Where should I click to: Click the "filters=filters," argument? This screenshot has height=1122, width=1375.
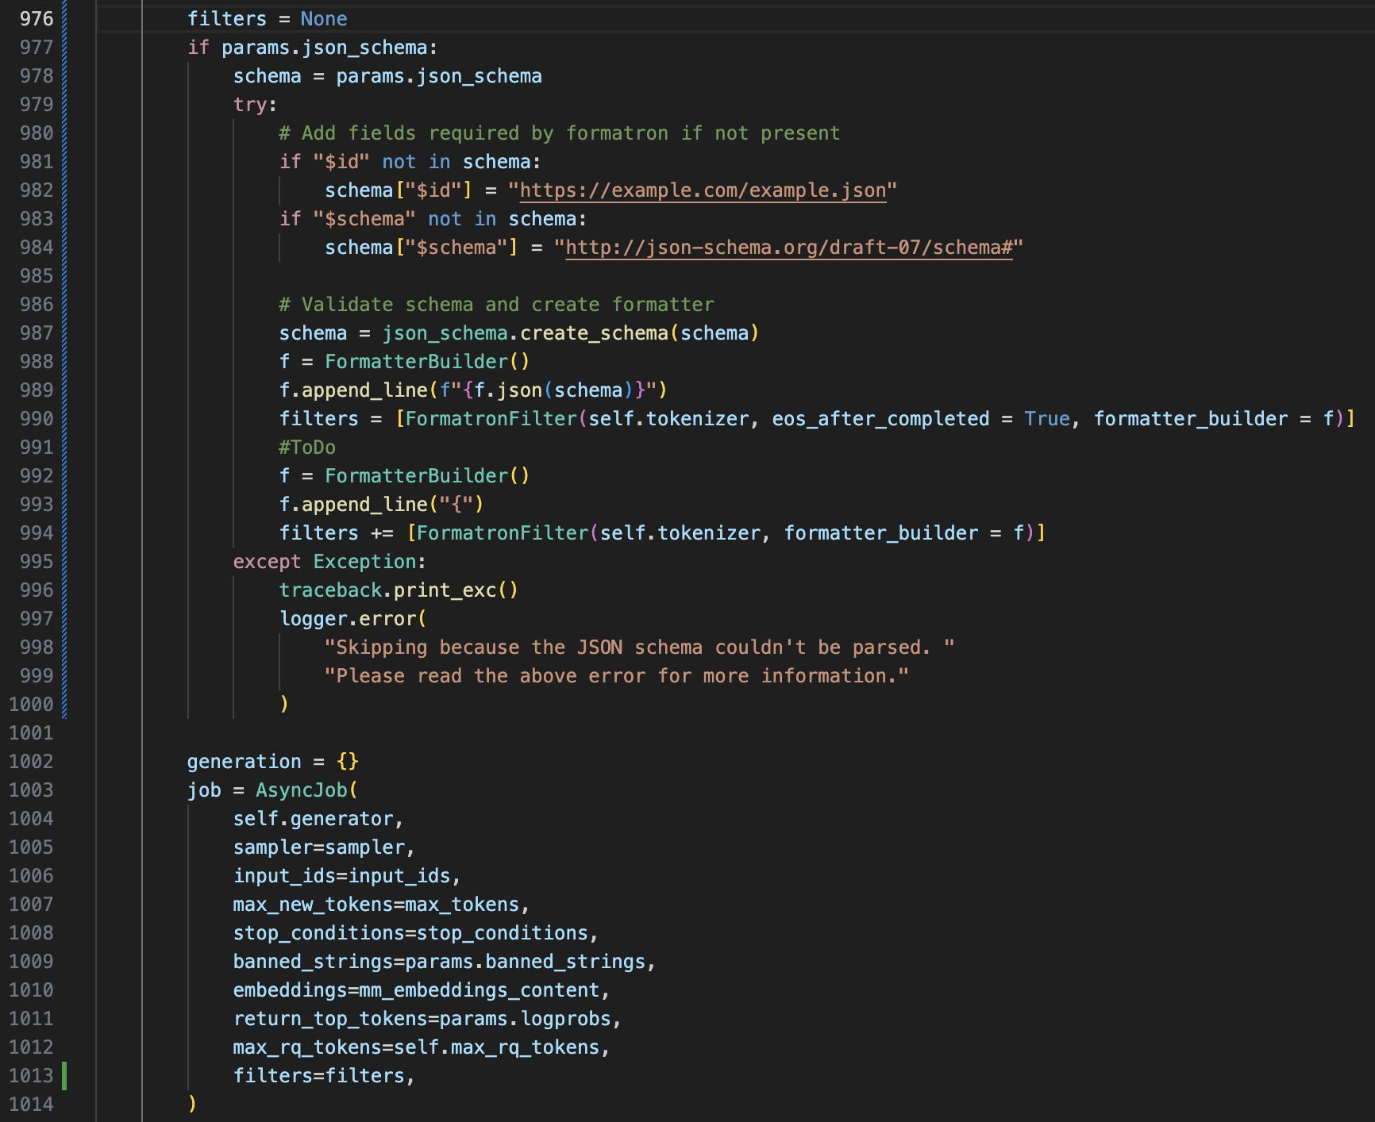tap(324, 1076)
